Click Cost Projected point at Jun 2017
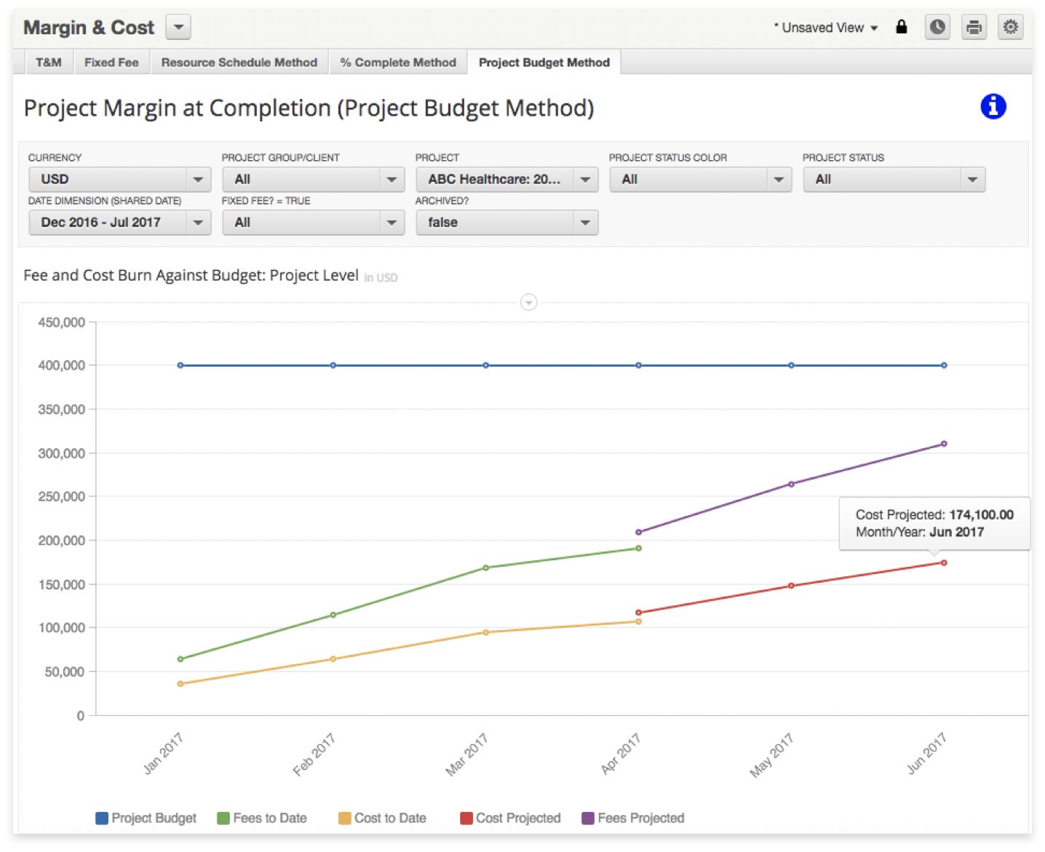 click(x=944, y=562)
